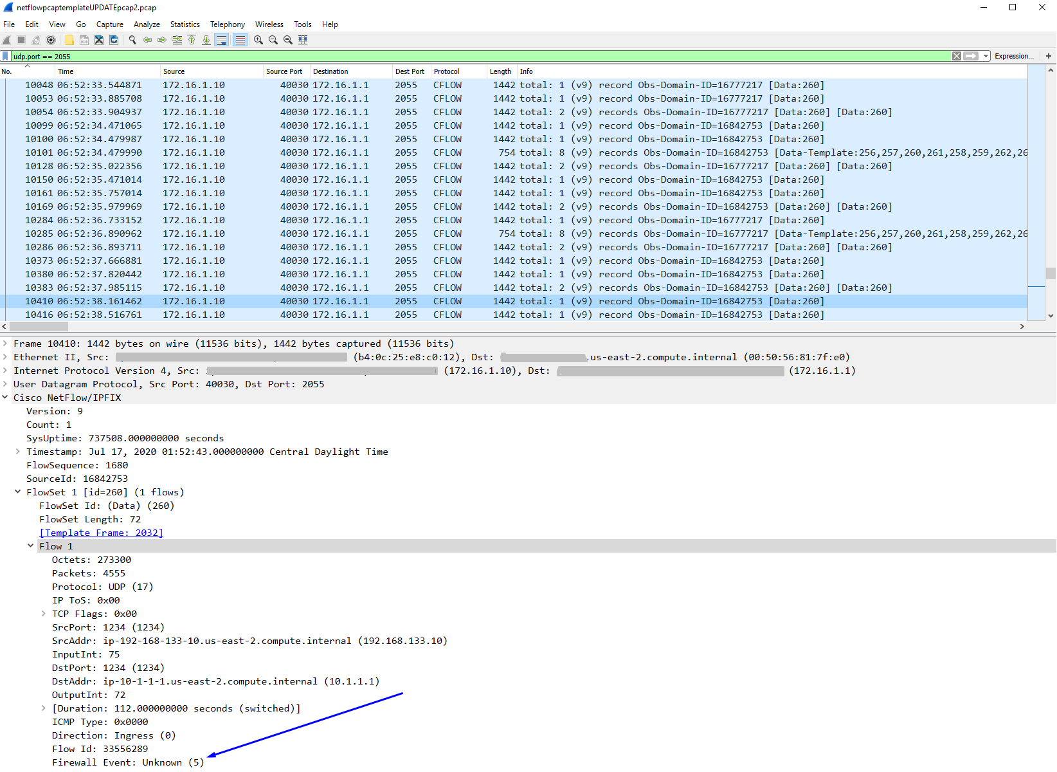Open the Statistics menu

[185, 24]
